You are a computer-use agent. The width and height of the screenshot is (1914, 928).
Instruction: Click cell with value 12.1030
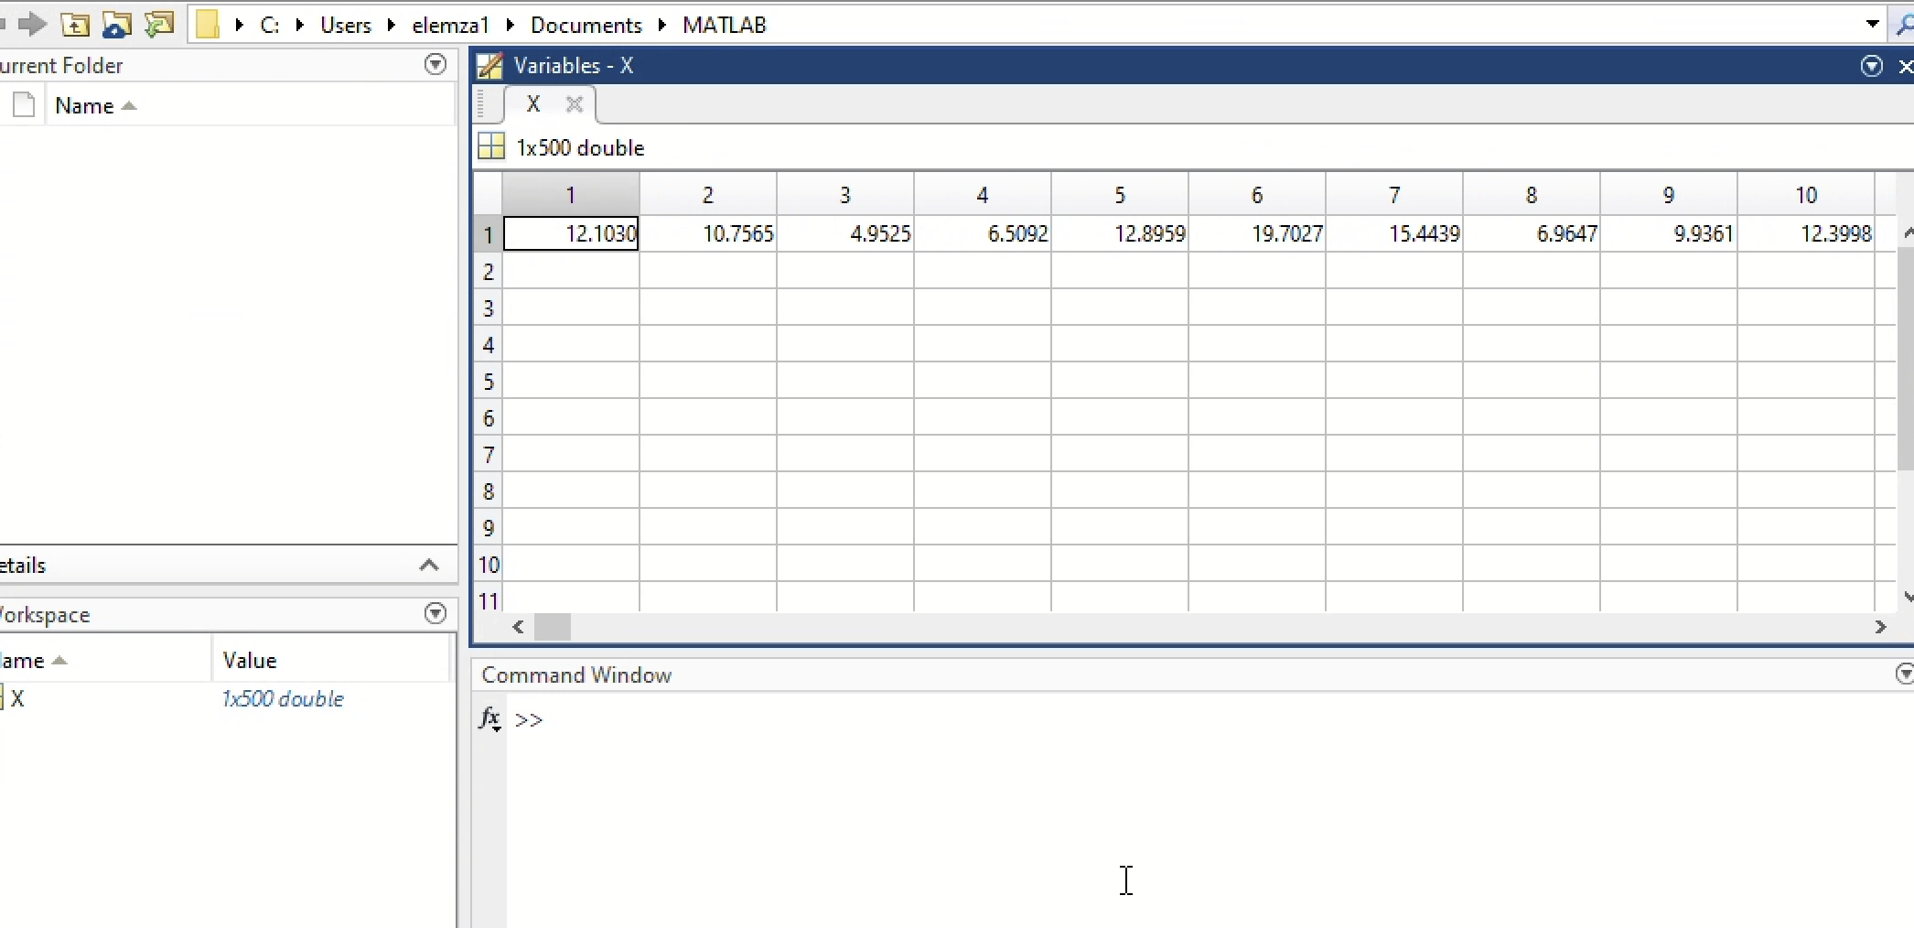point(571,234)
